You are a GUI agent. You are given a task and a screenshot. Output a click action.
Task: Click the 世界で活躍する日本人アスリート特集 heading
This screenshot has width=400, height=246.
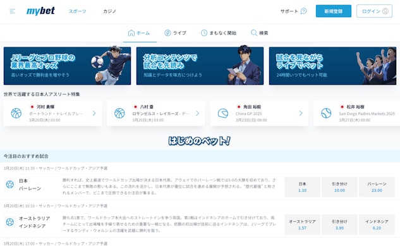pyautogui.click(x=42, y=94)
